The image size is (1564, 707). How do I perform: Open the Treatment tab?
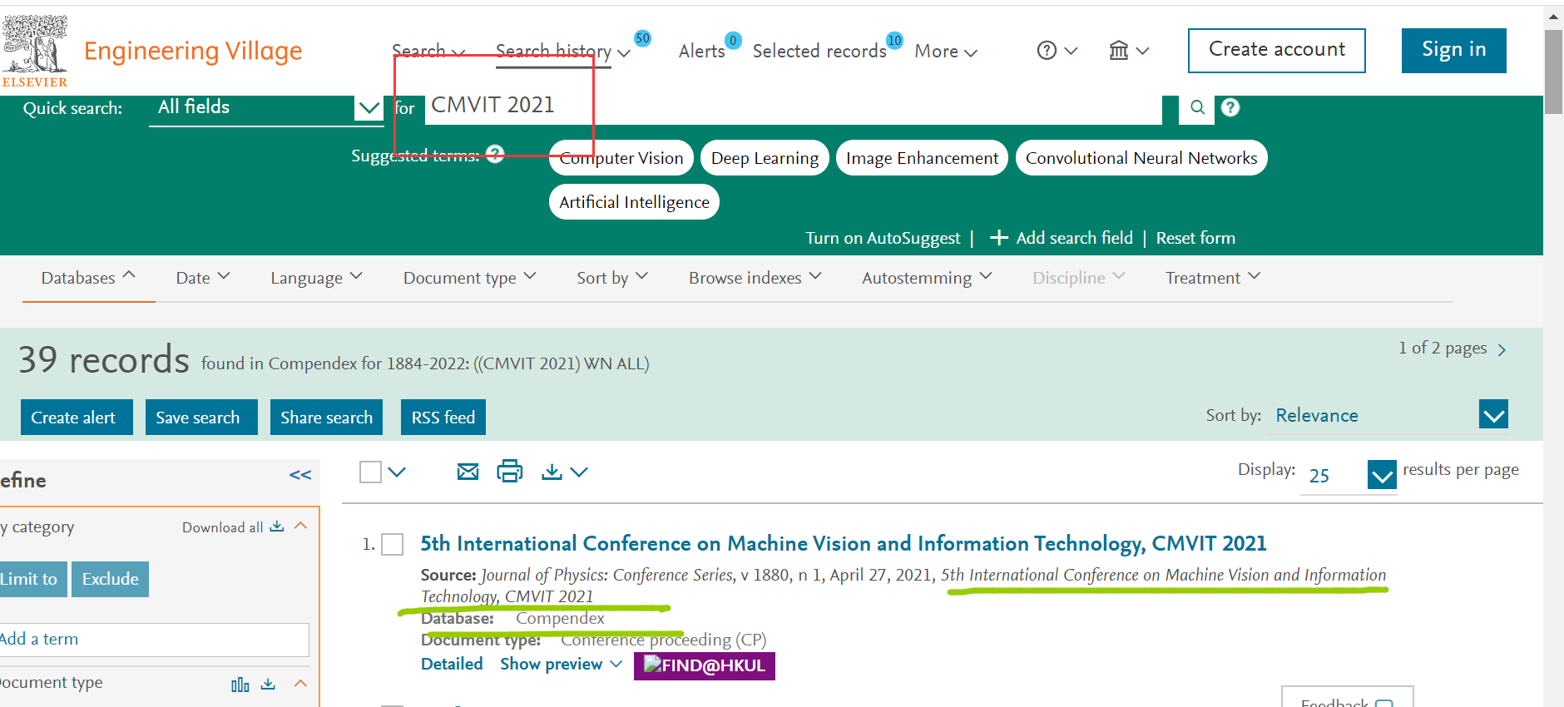coord(1213,278)
